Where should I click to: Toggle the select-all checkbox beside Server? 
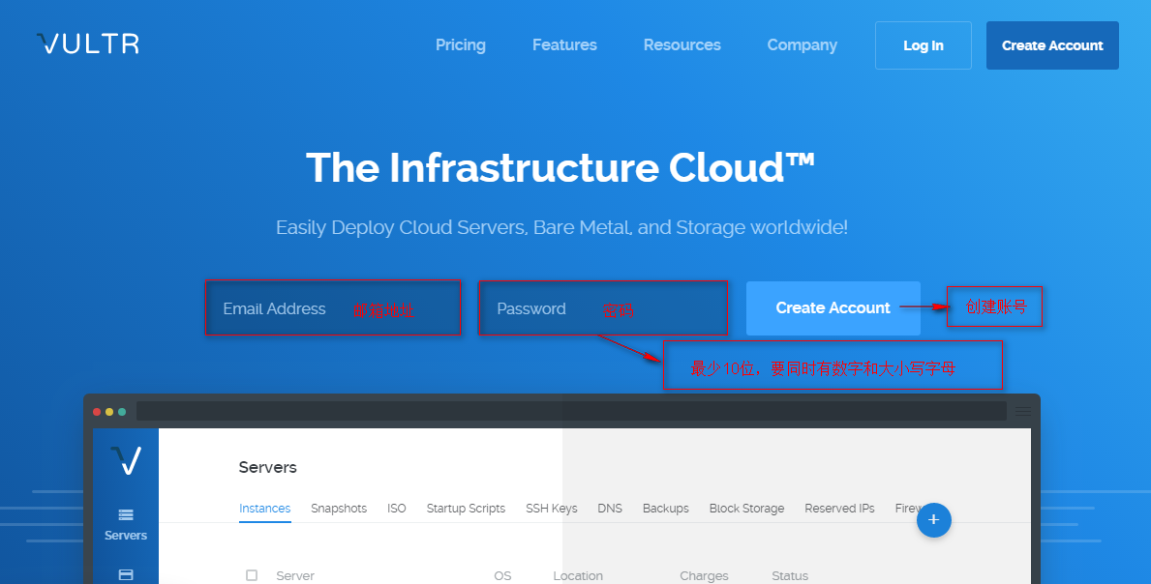(252, 575)
